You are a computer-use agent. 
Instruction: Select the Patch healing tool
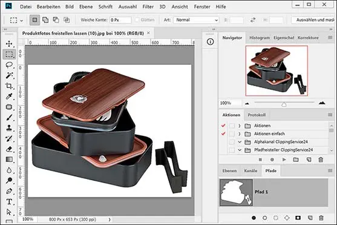point(9,107)
